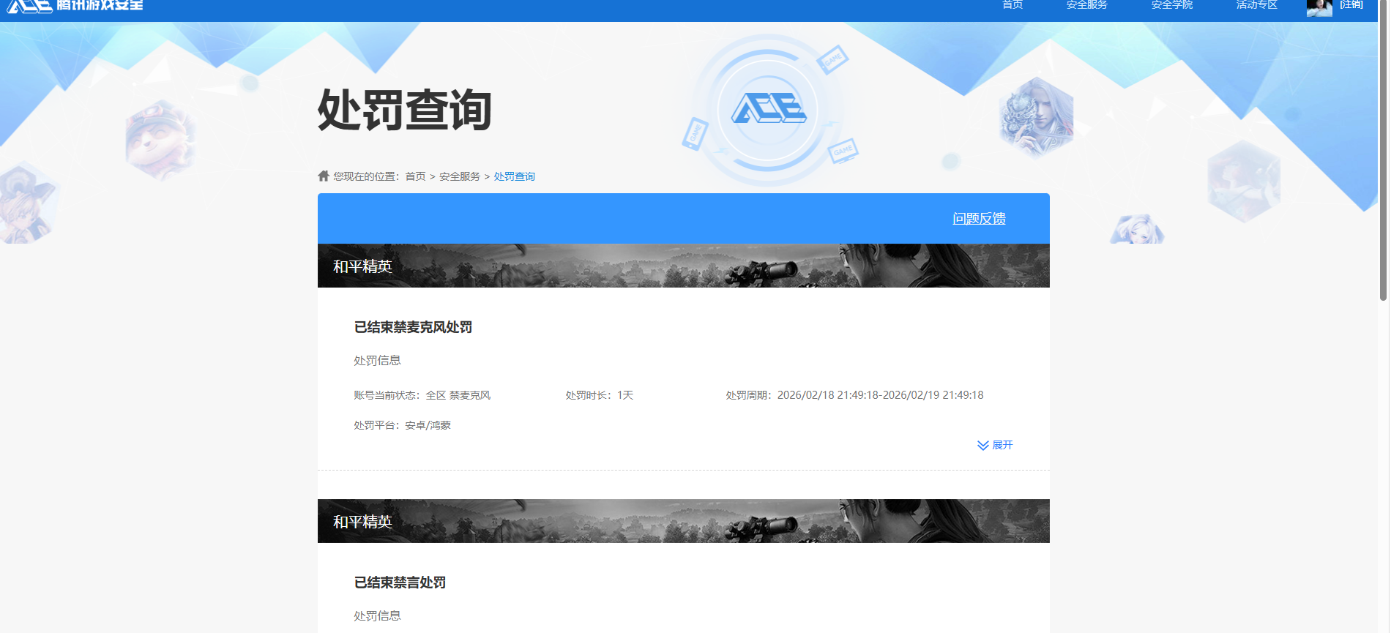The image size is (1391, 633).
Task: Click the user avatar thumbnail
Action: coord(1319,7)
